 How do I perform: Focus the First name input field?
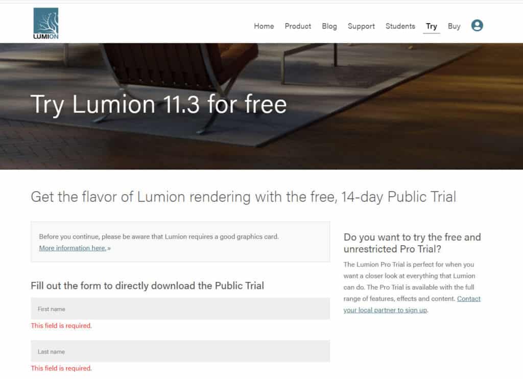coord(180,309)
